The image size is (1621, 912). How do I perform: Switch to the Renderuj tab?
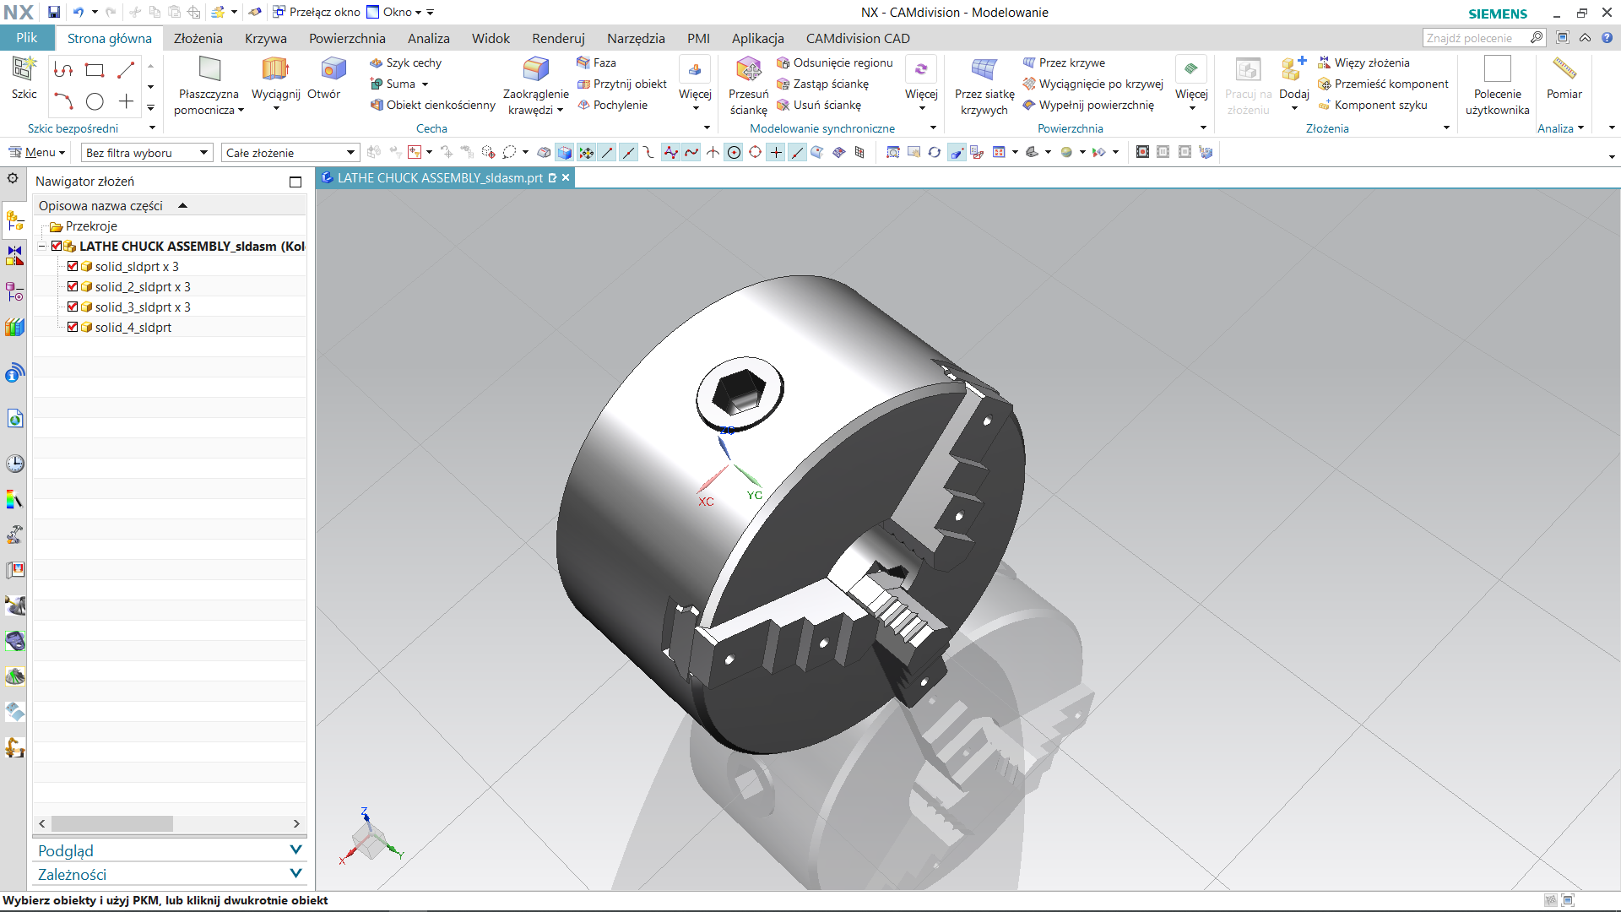click(558, 38)
